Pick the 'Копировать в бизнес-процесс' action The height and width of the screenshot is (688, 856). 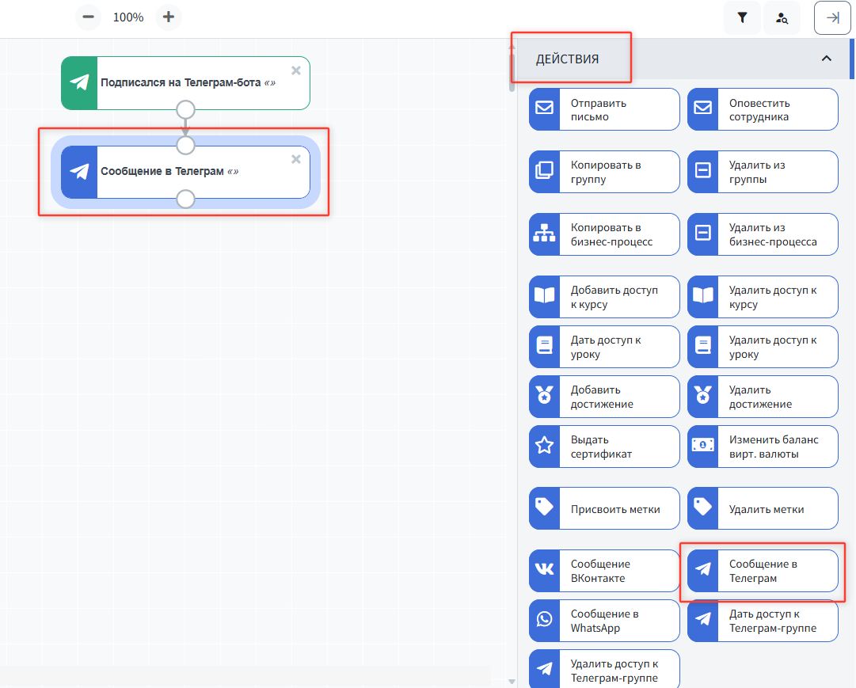pyautogui.click(x=604, y=234)
